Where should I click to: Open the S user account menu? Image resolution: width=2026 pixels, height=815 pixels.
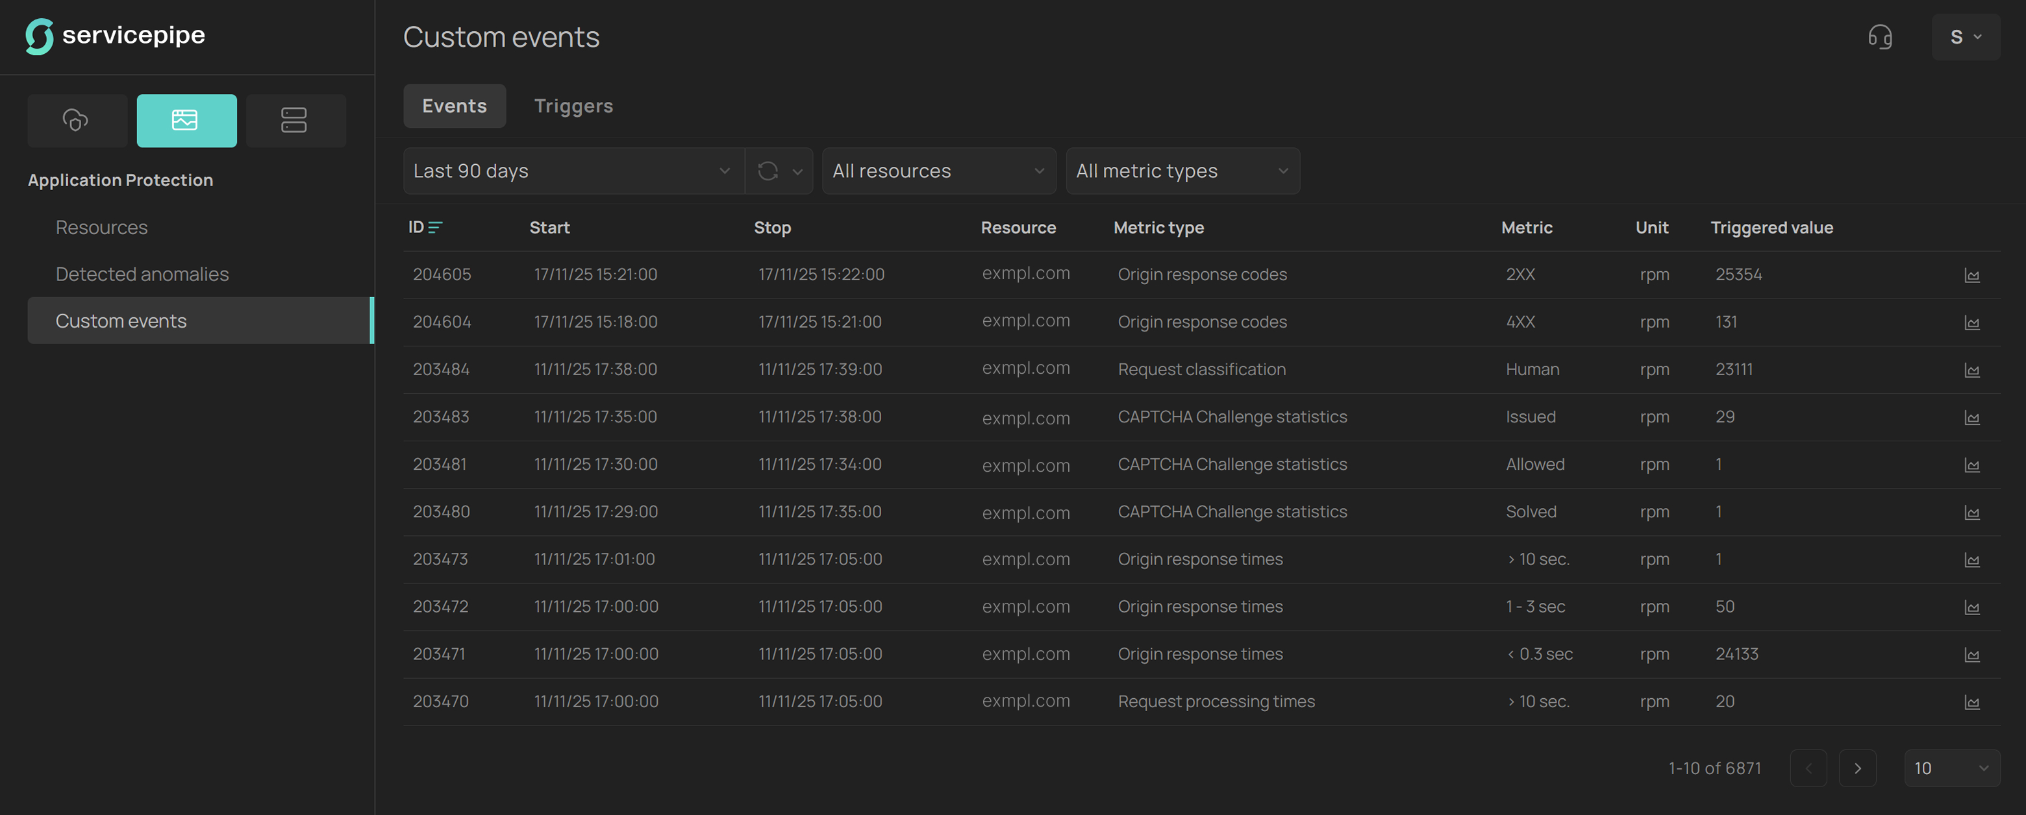pos(1965,37)
